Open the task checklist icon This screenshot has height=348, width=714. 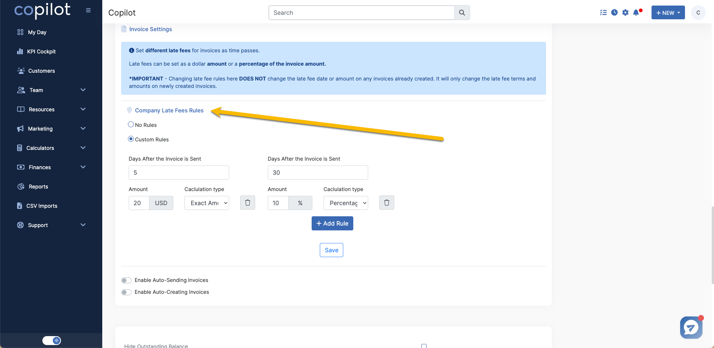[x=603, y=13]
